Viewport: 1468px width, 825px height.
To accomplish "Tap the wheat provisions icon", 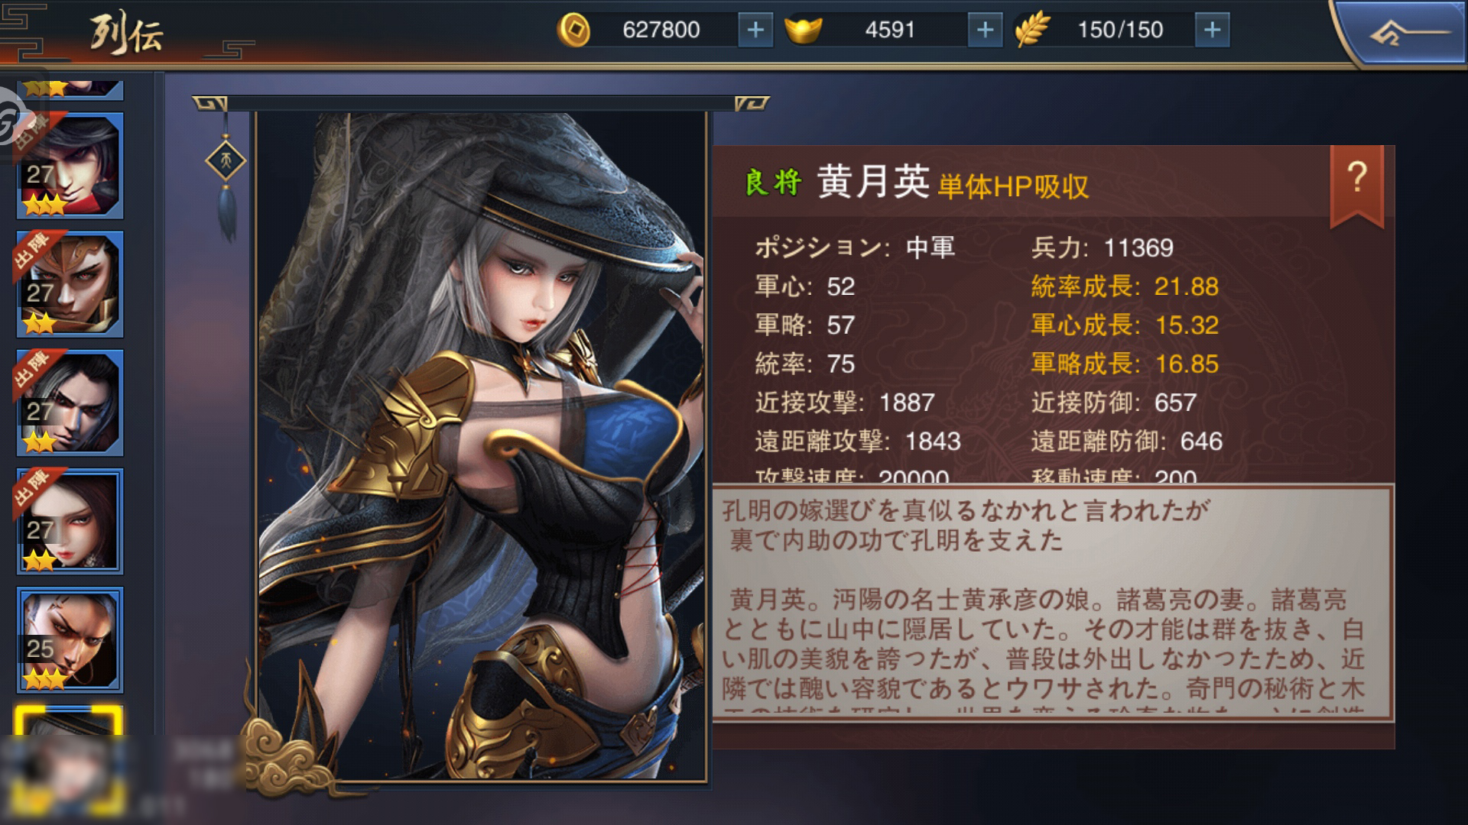I will (1032, 31).
